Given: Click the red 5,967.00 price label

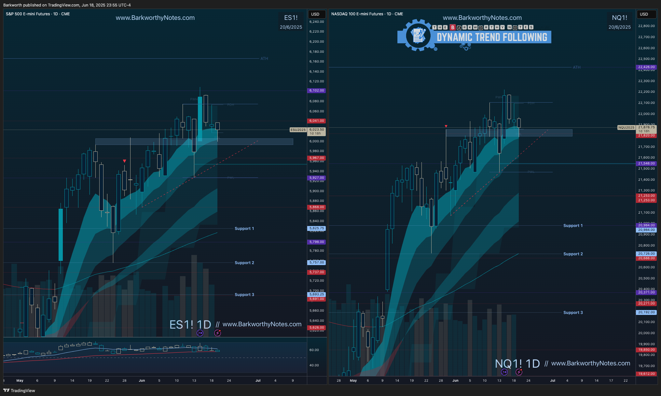Looking at the screenshot, I should [317, 158].
